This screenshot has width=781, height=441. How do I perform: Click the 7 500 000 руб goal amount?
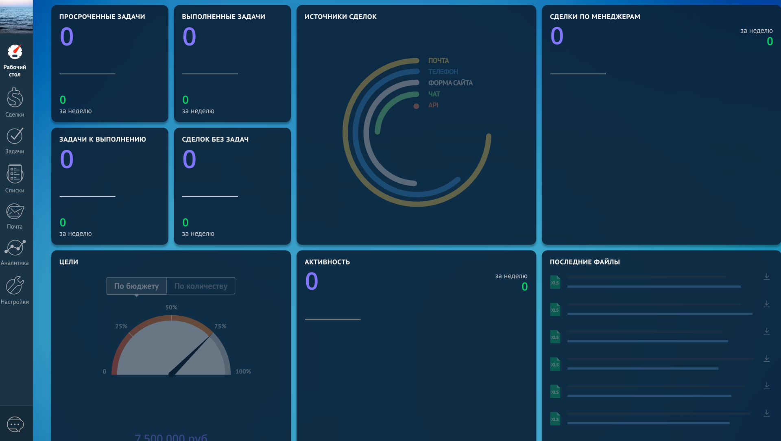[171, 437]
